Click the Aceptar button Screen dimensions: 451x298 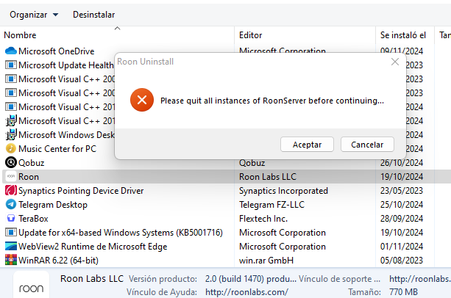click(x=307, y=145)
